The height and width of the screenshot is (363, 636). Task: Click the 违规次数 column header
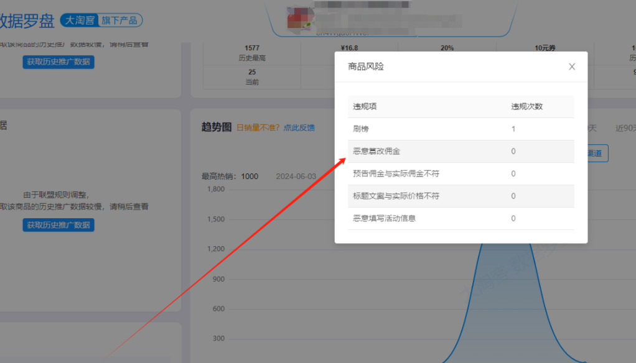(526, 106)
